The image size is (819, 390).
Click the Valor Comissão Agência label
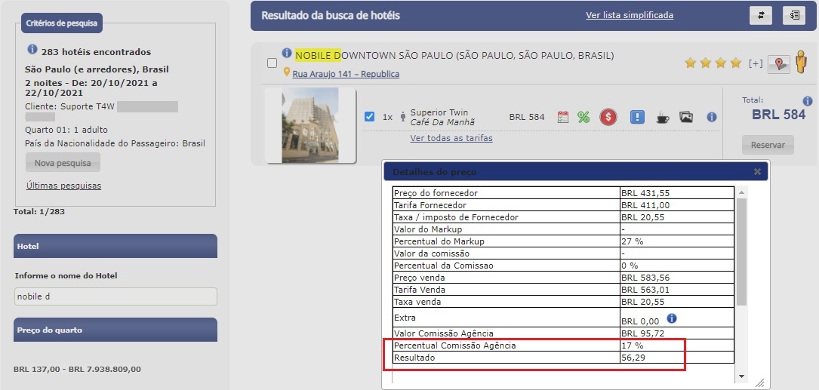tap(443, 333)
